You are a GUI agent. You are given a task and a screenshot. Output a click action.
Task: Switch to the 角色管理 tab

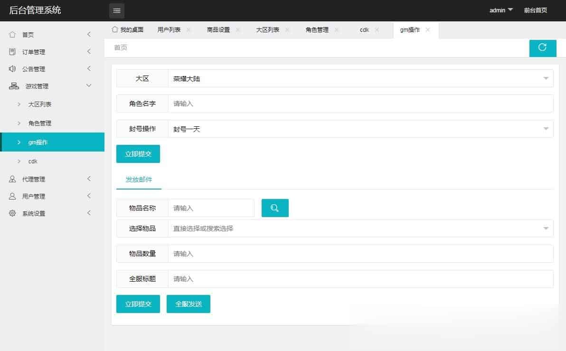point(317,29)
